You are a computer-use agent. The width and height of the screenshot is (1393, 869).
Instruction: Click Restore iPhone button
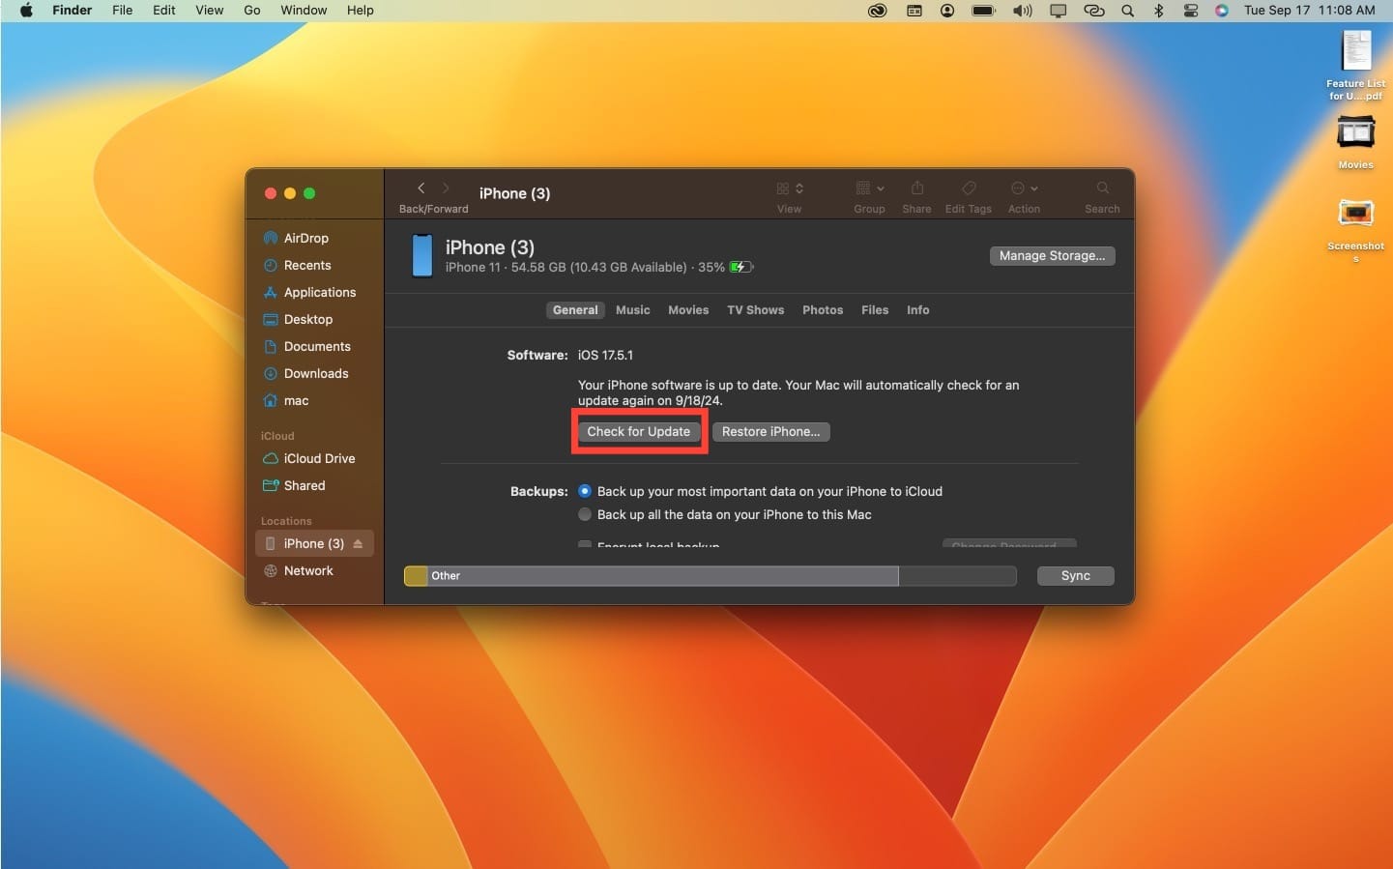tap(770, 432)
